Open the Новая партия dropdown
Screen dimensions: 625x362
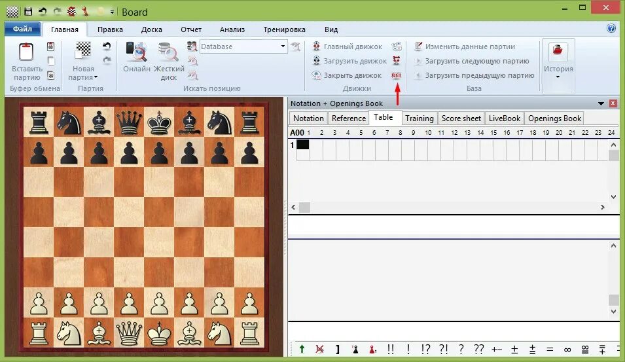(83, 73)
